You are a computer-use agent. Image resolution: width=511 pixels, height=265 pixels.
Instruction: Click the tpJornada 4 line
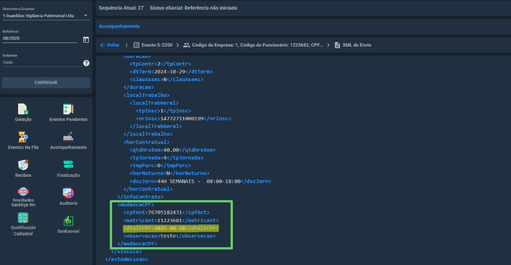click(x=167, y=158)
